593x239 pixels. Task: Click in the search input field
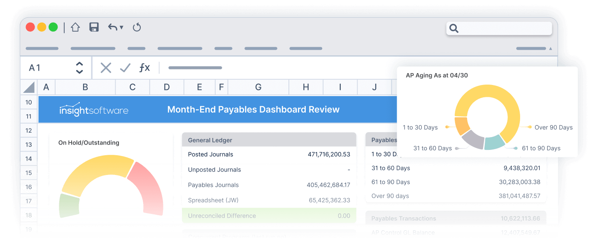(x=504, y=28)
